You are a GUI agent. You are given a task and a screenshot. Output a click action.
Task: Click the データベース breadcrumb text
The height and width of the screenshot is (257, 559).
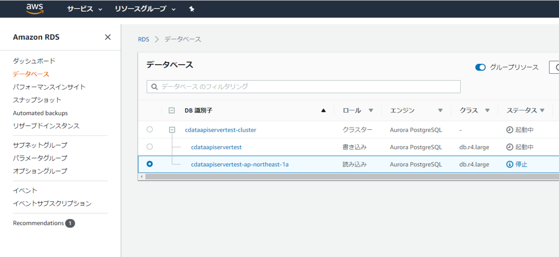[x=183, y=40]
